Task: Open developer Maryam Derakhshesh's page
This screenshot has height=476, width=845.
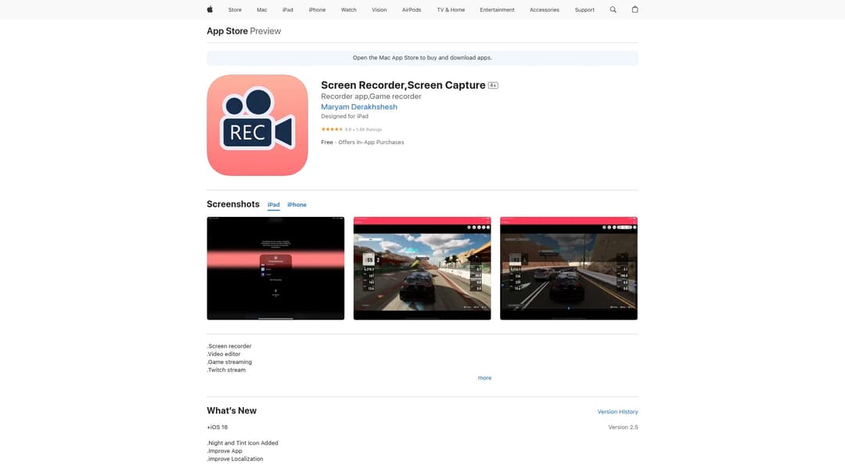Action: (359, 106)
